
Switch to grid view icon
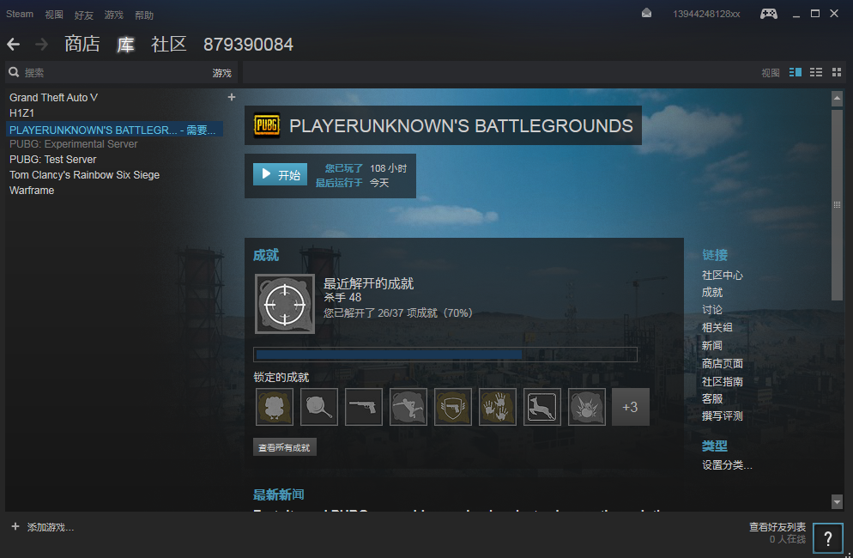[837, 72]
